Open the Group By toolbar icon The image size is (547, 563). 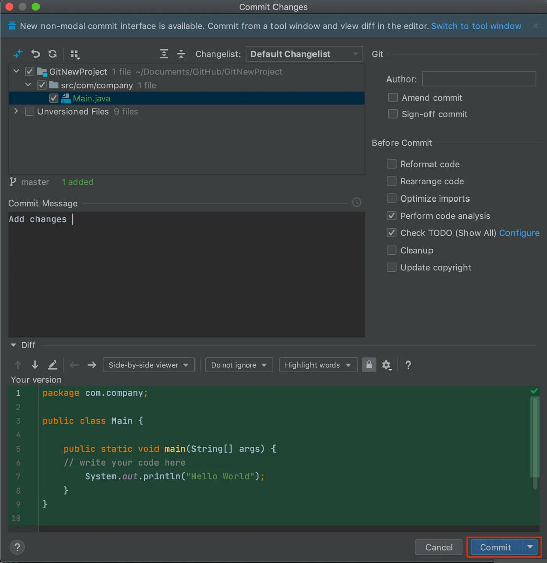(x=74, y=54)
